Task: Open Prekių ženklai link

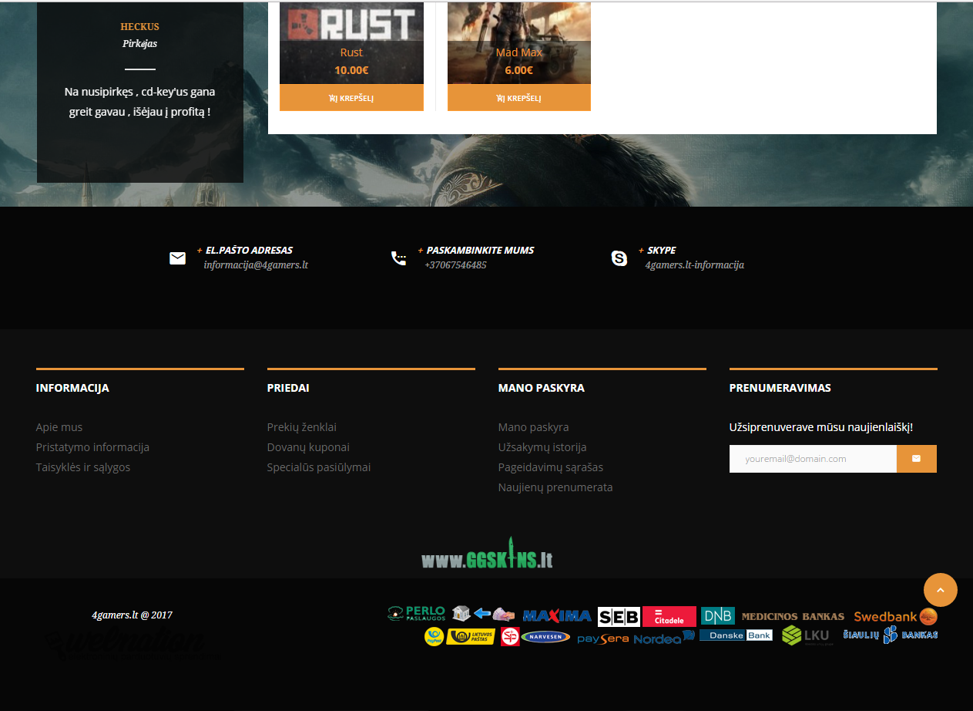Action: click(x=302, y=427)
